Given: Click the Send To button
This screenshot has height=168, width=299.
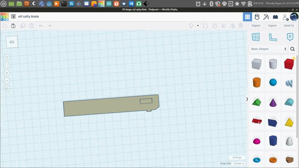Looking at the screenshot, I should [x=289, y=25].
